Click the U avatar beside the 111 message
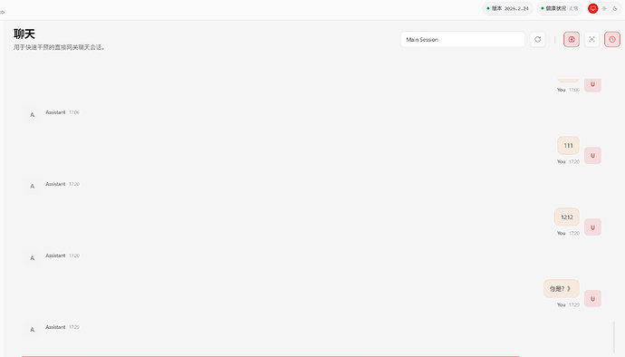Image resolution: width=625 pixels, height=357 pixels. point(592,156)
